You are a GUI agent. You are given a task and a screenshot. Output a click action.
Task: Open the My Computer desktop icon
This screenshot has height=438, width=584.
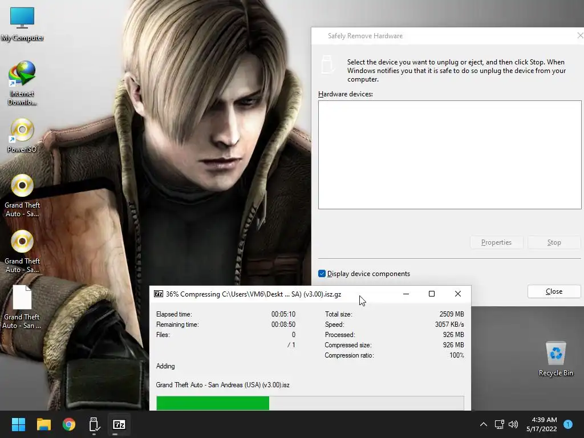coord(22,24)
